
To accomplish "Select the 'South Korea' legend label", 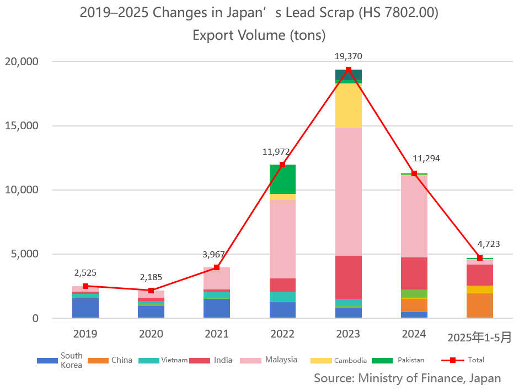I will click(72, 360).
